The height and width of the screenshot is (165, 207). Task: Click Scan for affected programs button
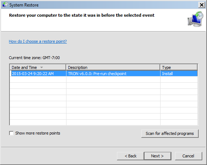coord(170,133)
